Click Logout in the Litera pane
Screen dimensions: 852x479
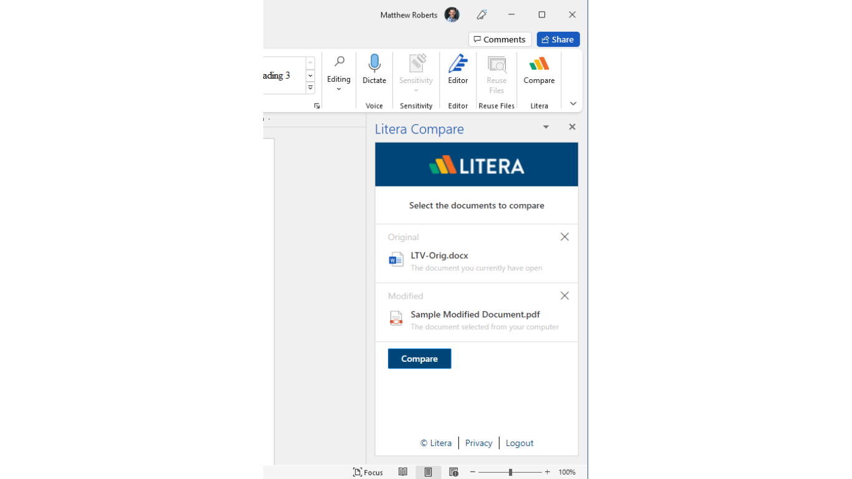520,443
